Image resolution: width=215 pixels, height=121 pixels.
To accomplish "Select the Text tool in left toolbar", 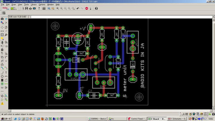I will pyautogui.click(x=6, y=73).
